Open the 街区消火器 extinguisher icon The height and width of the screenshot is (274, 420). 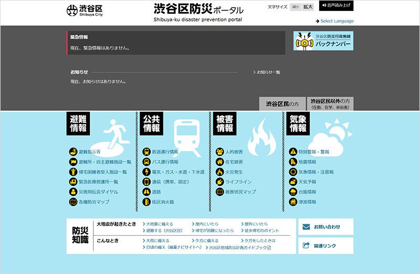[x=146, y=202]
